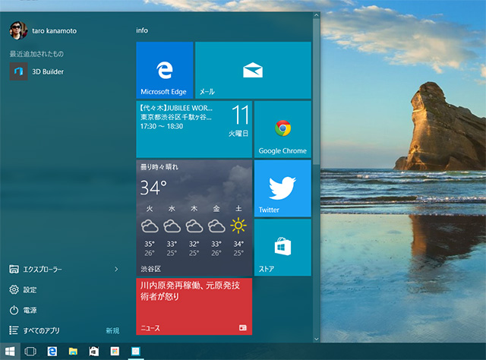The height and width of the screenshot is (360, 486).
Task: Open File Explorer from the taskbar
Action: tap(73, 352)
